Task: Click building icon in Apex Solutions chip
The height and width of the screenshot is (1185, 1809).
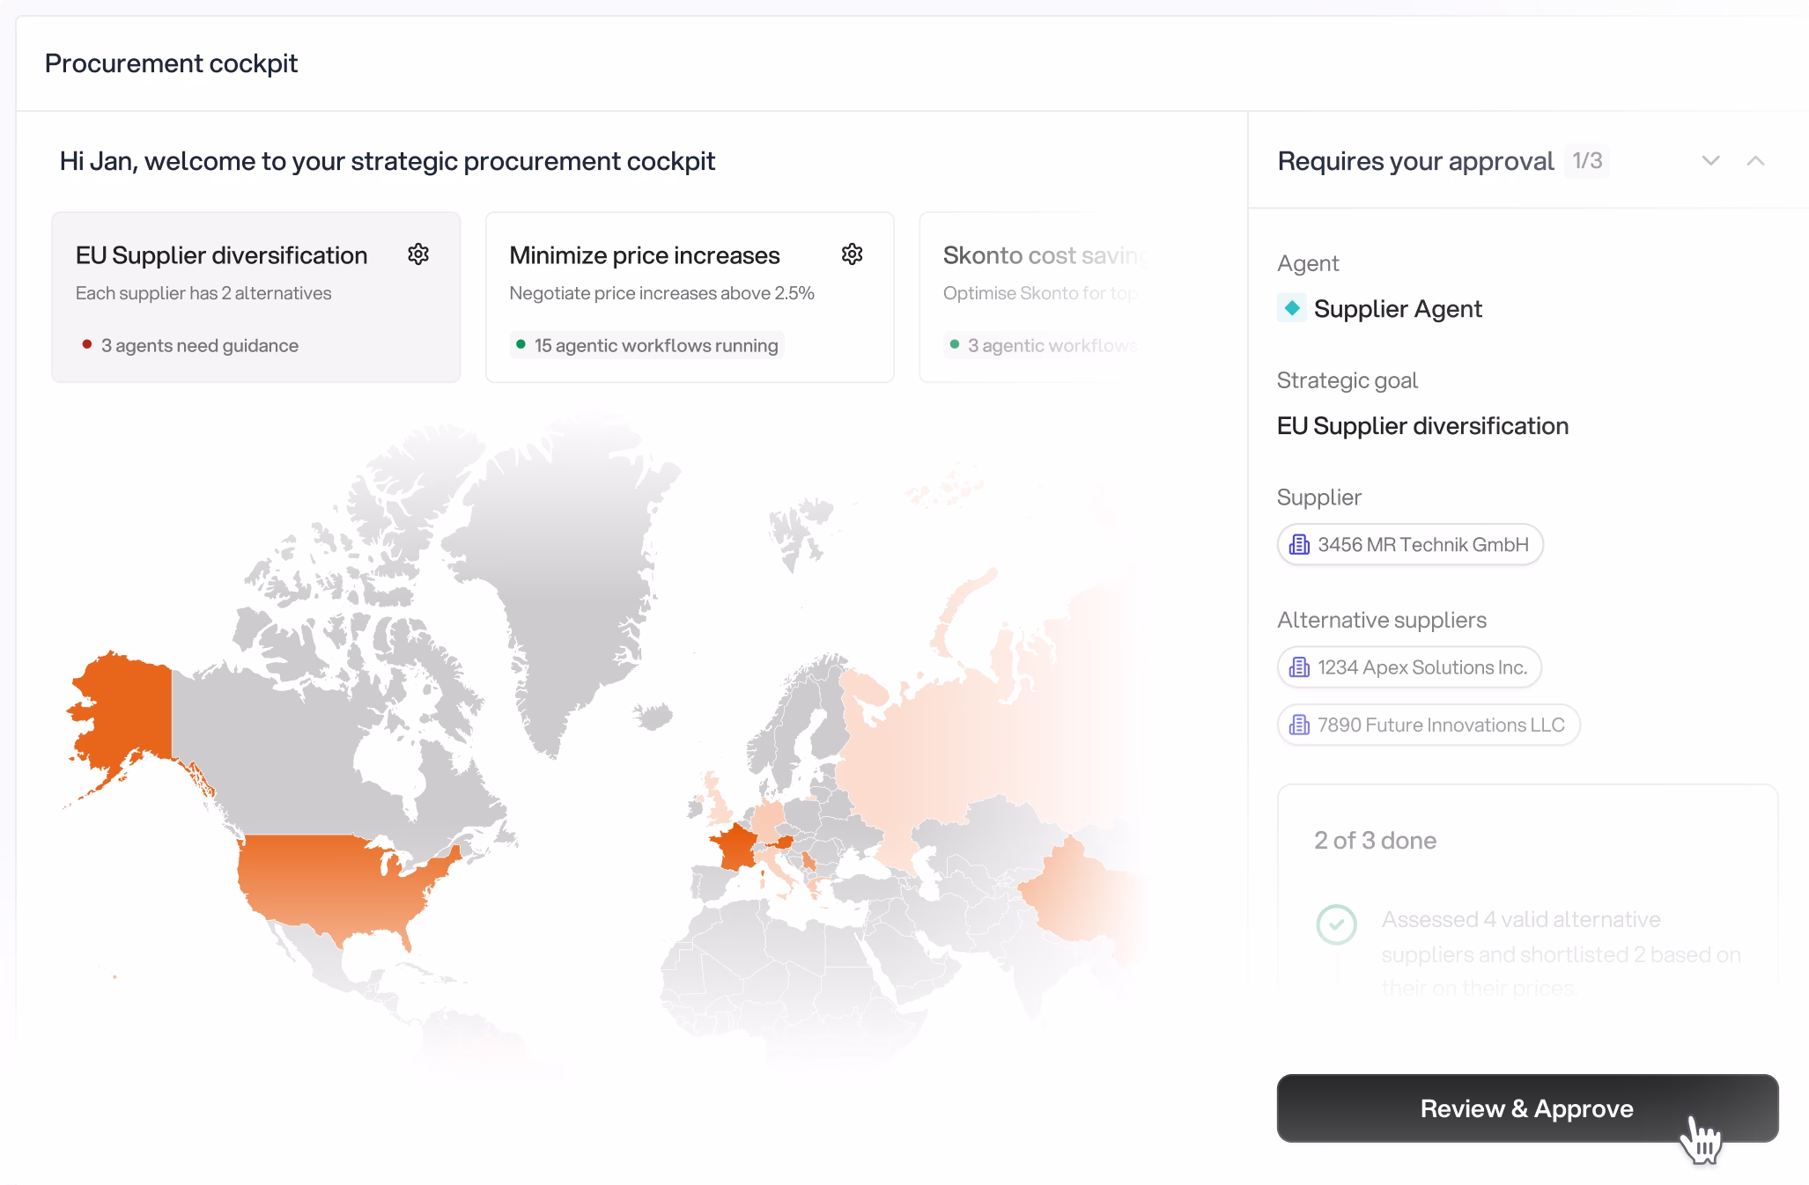Action: pyautogui.click(x=1299, y=667)
